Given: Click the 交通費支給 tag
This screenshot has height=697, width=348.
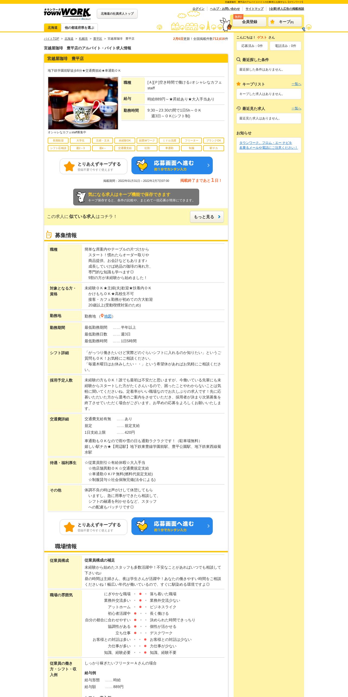Looking at the screenshot, I should pos(125,148).
